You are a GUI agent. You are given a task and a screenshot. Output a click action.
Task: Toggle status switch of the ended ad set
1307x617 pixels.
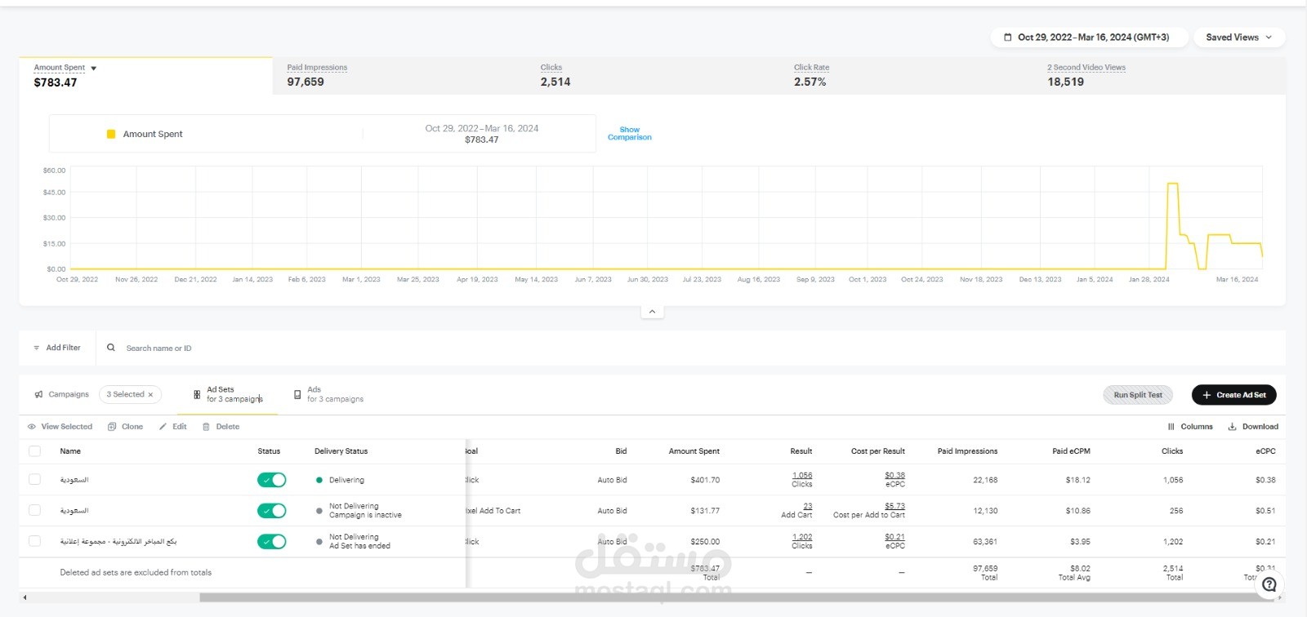[x=272, y=542]
